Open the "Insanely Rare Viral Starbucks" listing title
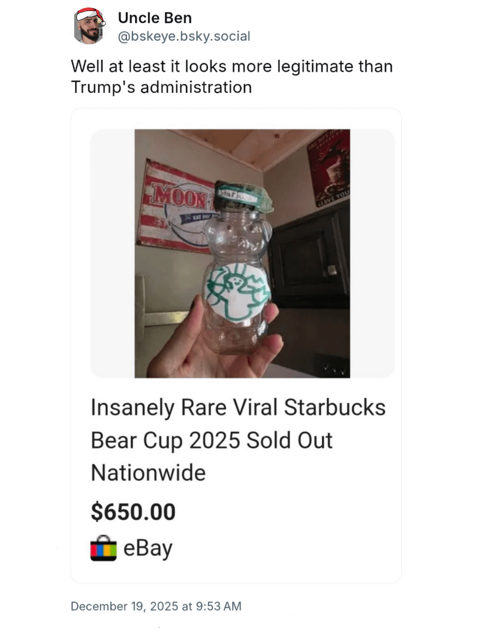This screenshot has height=636, width=477. 238,407
